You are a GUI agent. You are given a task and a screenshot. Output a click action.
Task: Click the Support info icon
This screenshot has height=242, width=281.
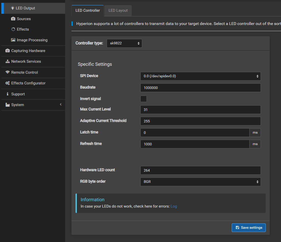pyautogui.click(x=7, y=94)
